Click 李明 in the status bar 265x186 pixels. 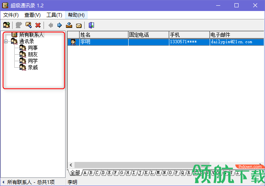click(x=72, y=182)
